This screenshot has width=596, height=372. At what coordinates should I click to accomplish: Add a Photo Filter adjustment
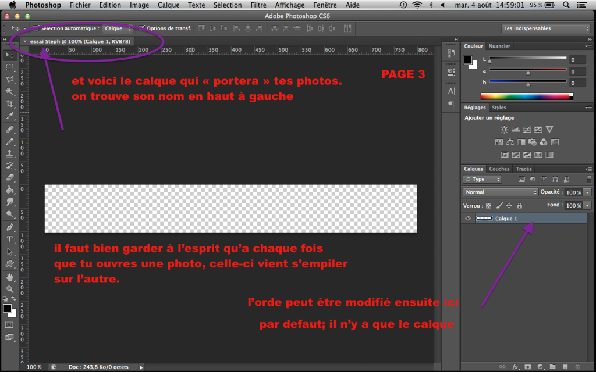pos(533,142)
